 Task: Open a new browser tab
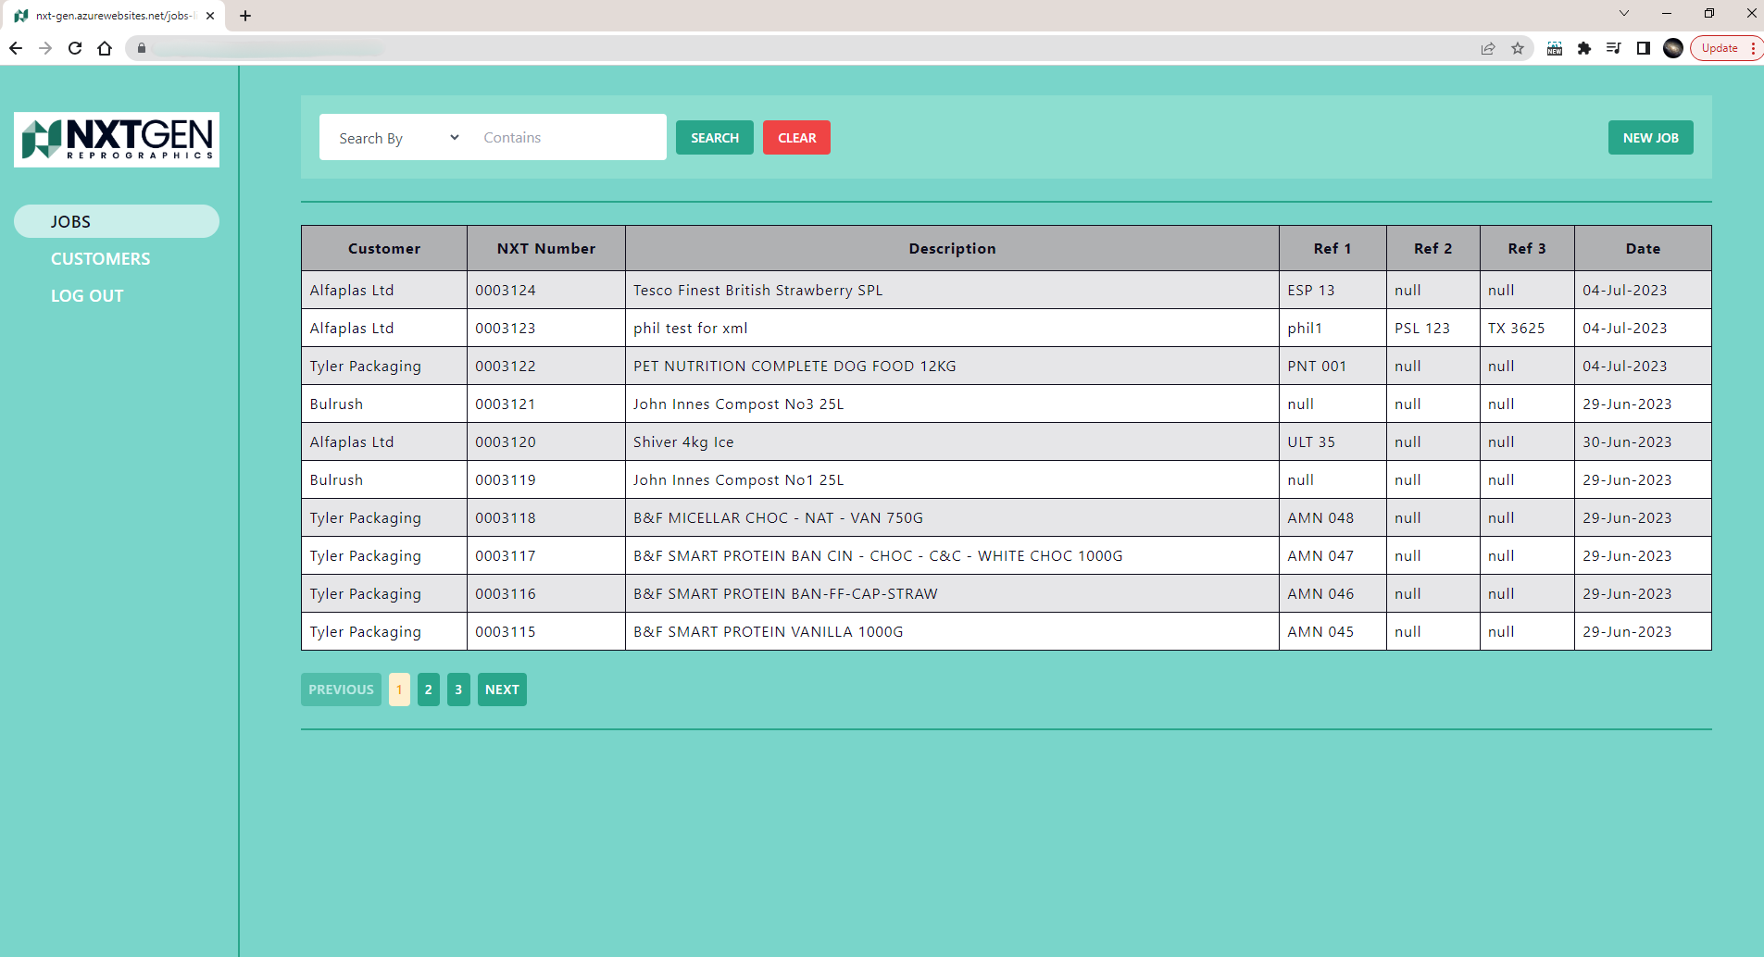[x=245, y=16]
